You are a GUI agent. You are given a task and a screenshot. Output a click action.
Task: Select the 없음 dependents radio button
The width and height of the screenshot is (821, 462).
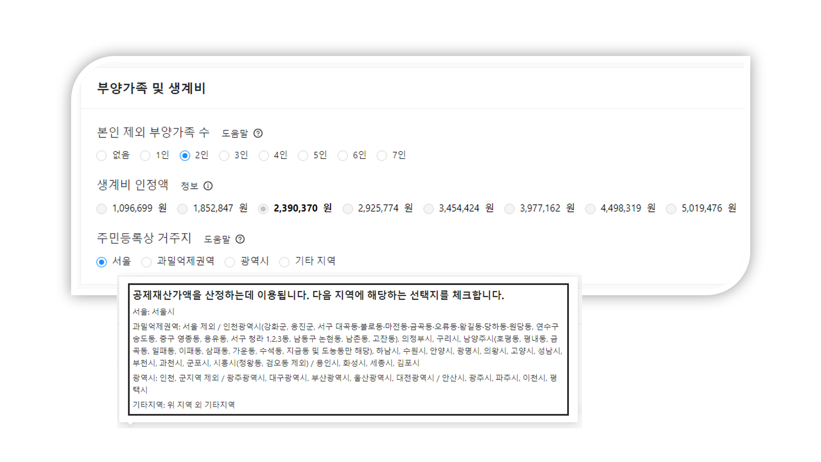point(101,156)
